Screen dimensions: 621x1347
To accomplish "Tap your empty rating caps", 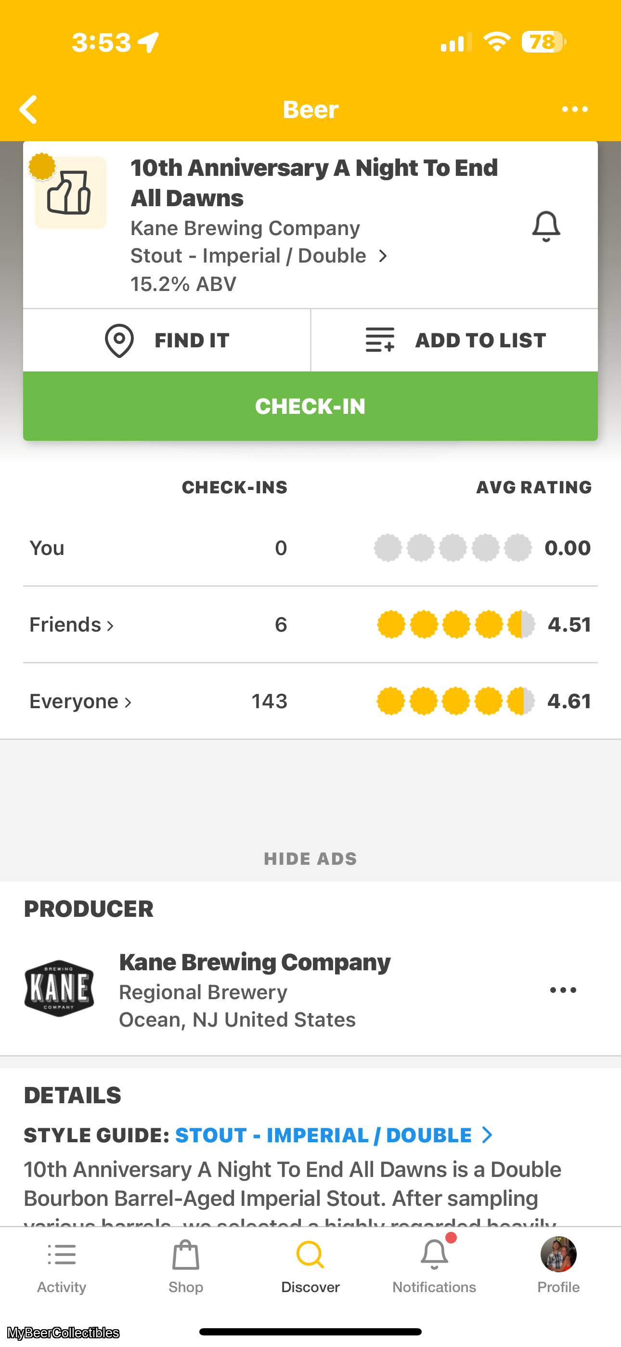I will click(453, 548).
